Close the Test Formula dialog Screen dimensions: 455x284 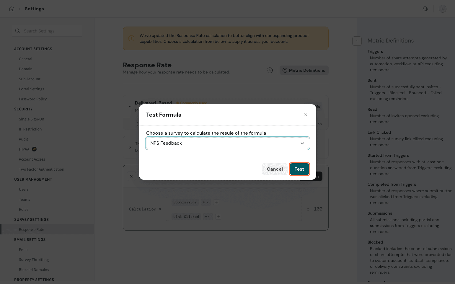[306, 115]
